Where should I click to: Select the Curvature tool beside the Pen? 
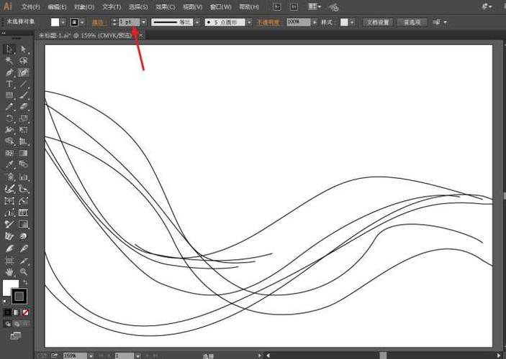click(x=23, y=73)
